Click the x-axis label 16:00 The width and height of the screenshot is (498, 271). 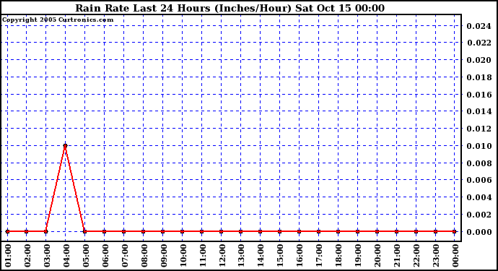(300, 256)
